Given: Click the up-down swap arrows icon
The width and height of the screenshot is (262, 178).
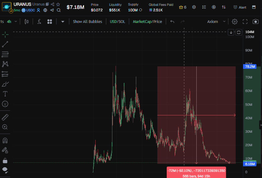Looking at the screenshot, I should coord(224,7).
